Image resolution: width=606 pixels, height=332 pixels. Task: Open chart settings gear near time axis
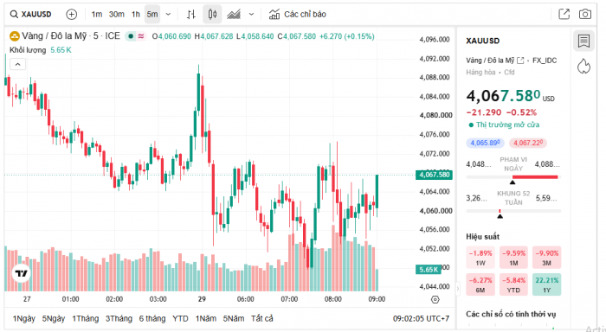435,299
